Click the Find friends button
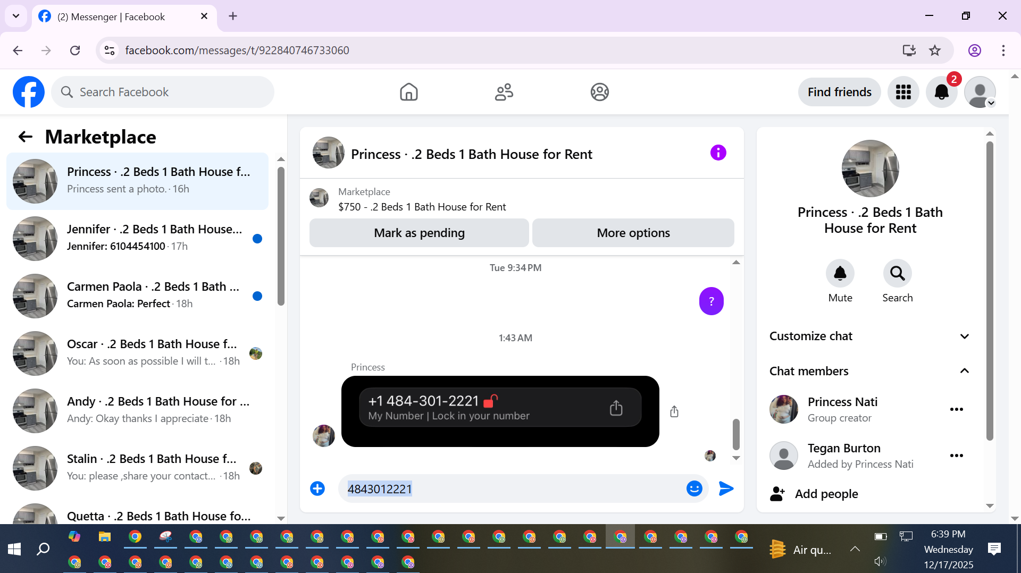 839,92
